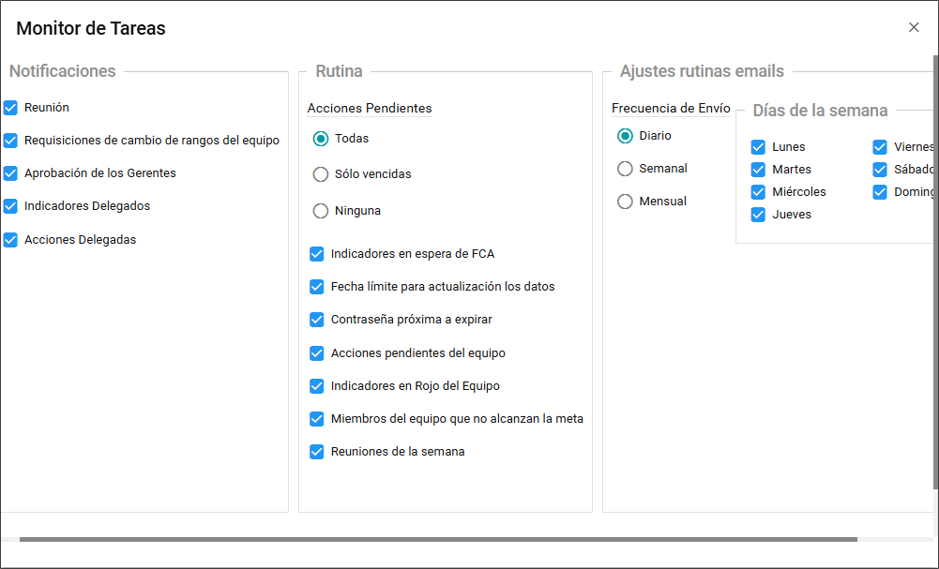
Task: Uncheck the Reunión notification checkbox
Action: 10,108
